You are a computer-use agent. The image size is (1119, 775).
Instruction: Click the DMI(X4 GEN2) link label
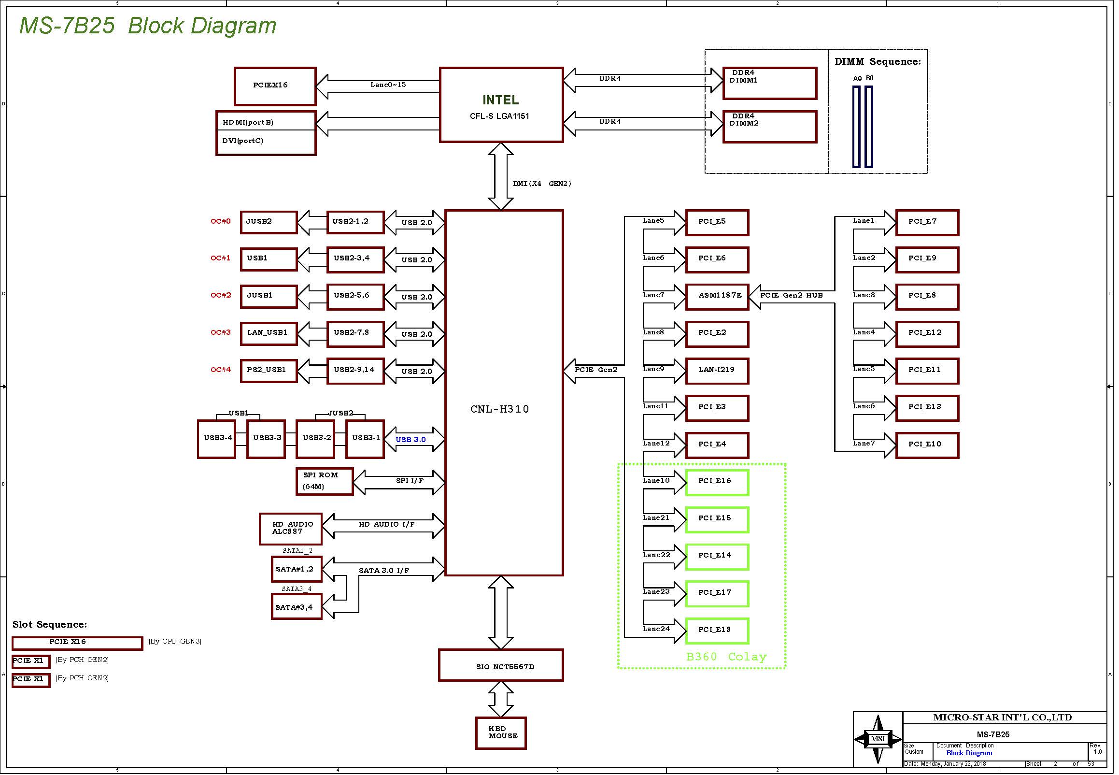[x=542, y=184]
